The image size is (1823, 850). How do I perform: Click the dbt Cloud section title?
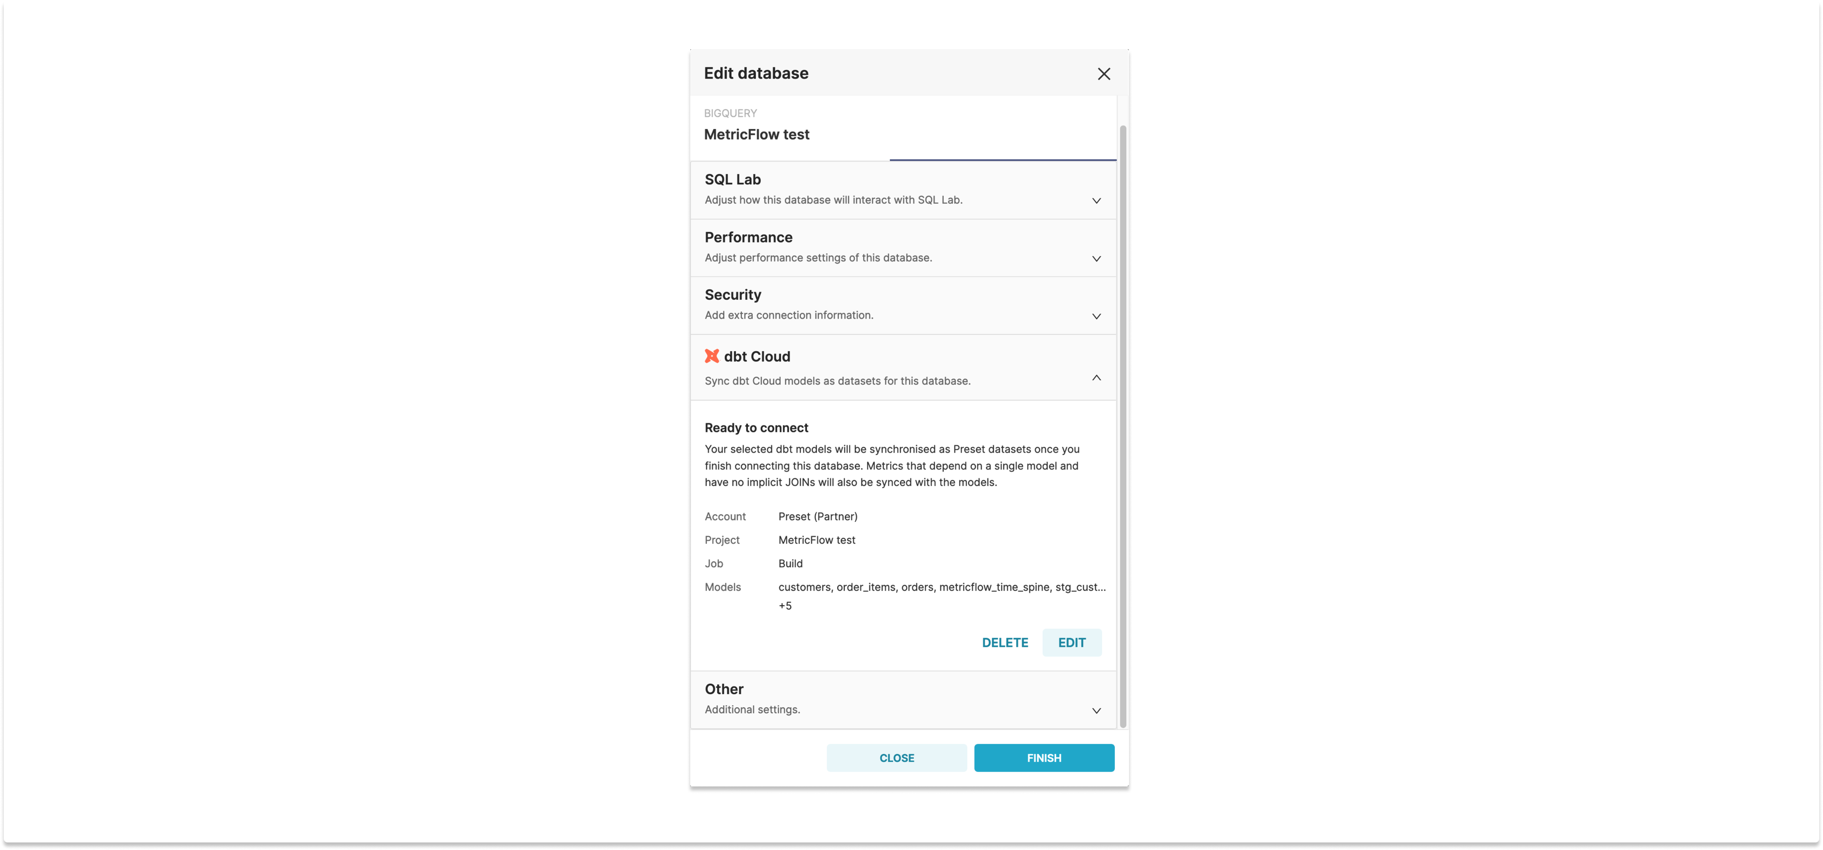(x=757, y=356)
